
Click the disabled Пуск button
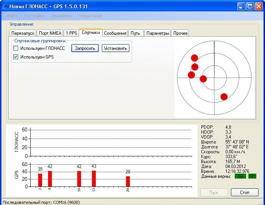pos(214,193)
